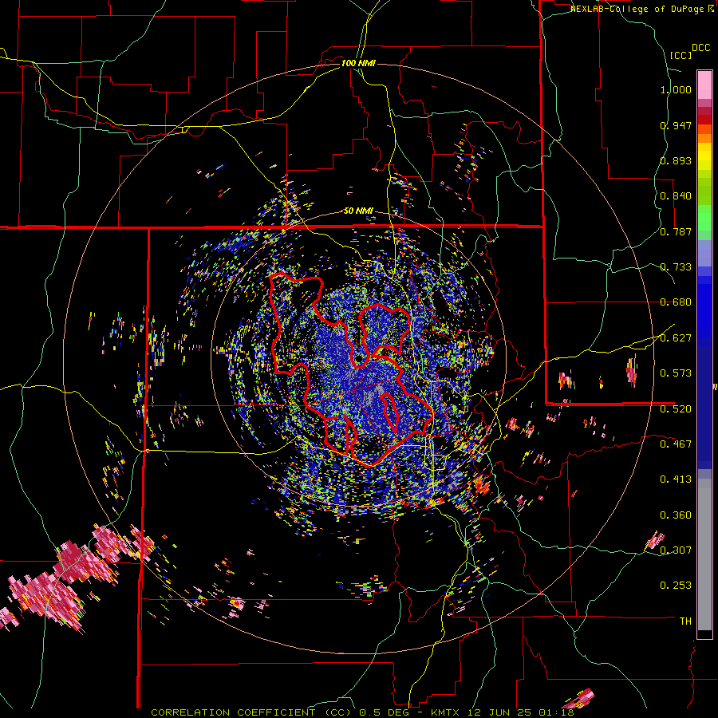Click the 0.467 scale value
718x718 pixels.
point(676,444)
